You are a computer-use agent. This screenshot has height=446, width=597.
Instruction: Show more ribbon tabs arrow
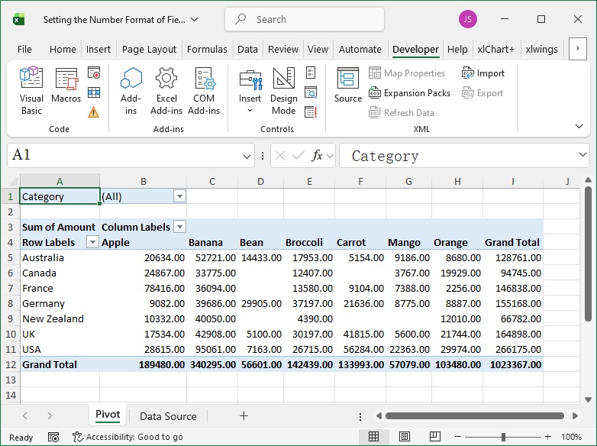[x=578, y=48]
